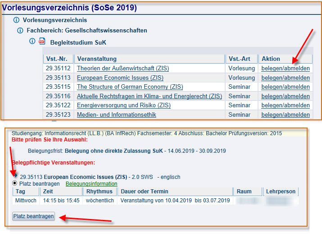
Task: Click the Belegungsfrist deadline text
Action: pos(127,151)
